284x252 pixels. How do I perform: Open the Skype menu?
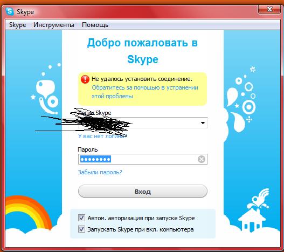[x=18, y=25]
